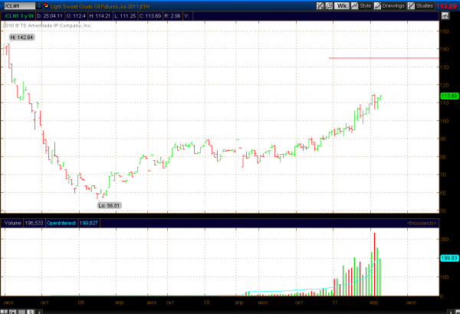Click the crossed-tools icon left of wrench
The width and height of the screenshot is (460, 314).
click(320, 5)
